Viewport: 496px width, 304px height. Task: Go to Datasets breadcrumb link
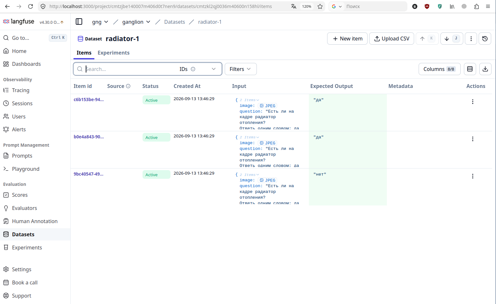coord(175,22)
